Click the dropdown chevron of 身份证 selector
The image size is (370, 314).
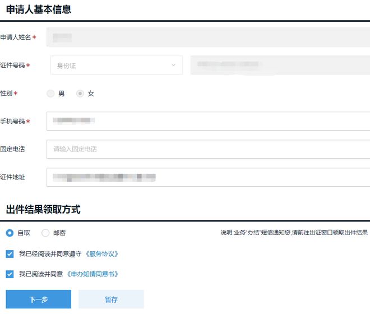click(x=173, y=65)
